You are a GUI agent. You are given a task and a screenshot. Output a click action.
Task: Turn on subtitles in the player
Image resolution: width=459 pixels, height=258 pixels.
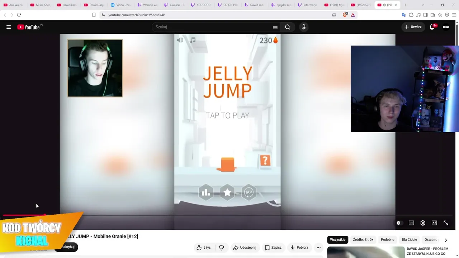pos(411,223)
